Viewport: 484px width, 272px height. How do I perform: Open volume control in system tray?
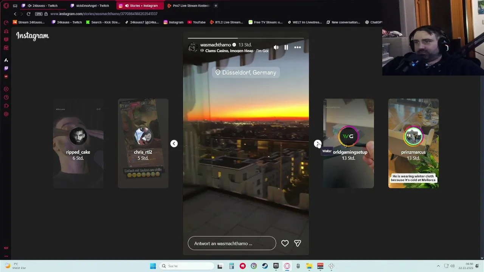pos(453,266)
